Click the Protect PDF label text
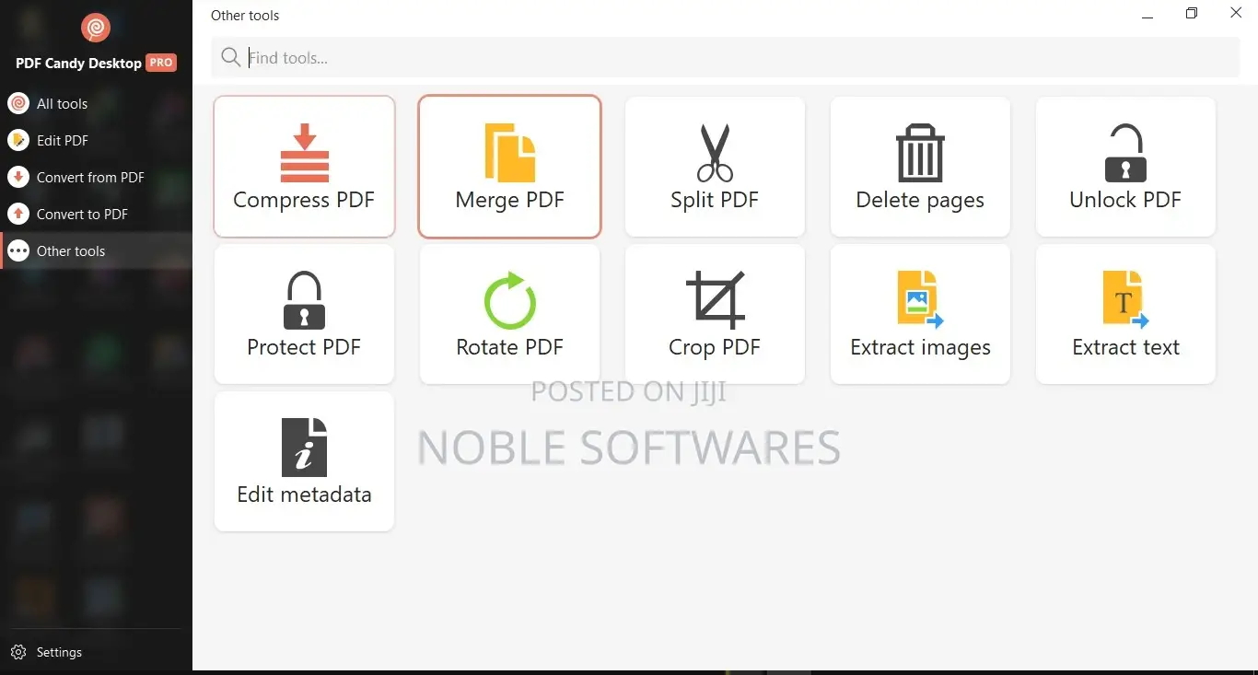 point(304,347)
